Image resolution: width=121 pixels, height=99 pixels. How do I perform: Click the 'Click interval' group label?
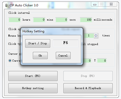pyautogui.click(x=19, y=13)
